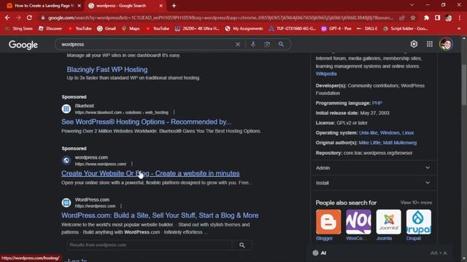Click the Matt Mullenweg author link
Screen dimensions: 467x262
pos(400,143)
